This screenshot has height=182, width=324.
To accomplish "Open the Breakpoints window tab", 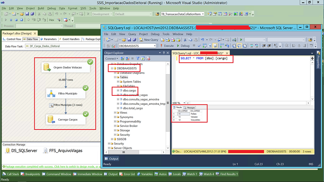I will point(30,174).
